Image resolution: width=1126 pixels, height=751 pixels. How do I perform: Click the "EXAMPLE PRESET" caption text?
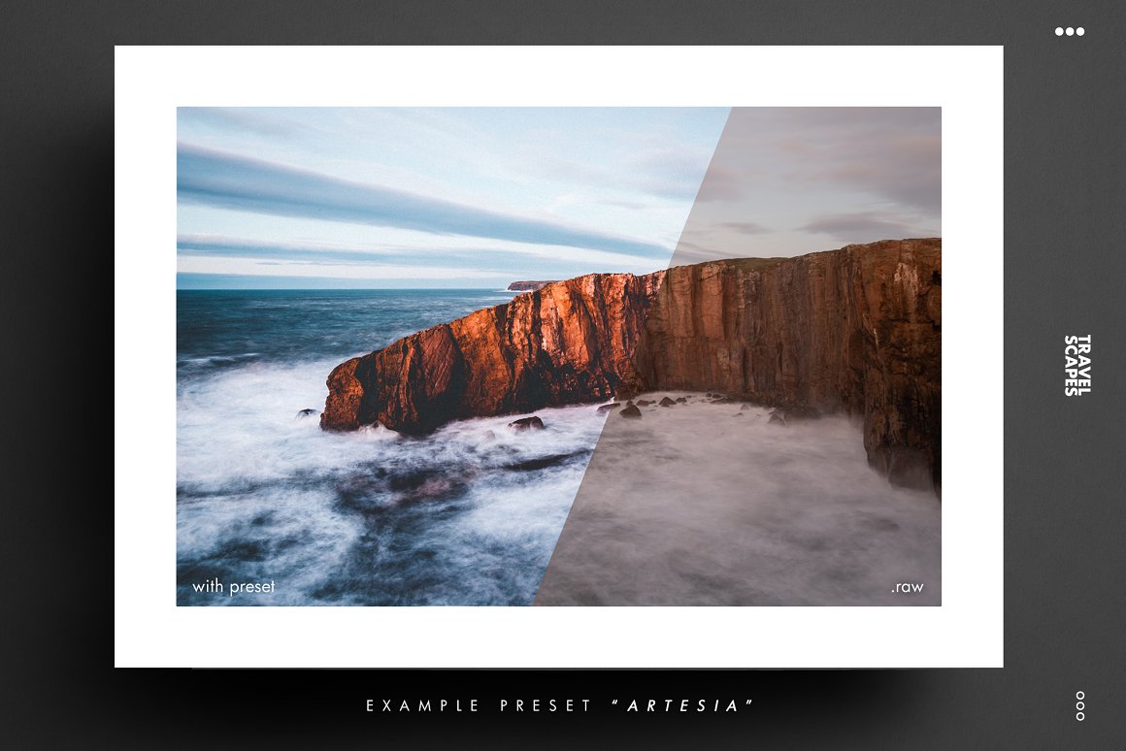(x=480, y=705)
